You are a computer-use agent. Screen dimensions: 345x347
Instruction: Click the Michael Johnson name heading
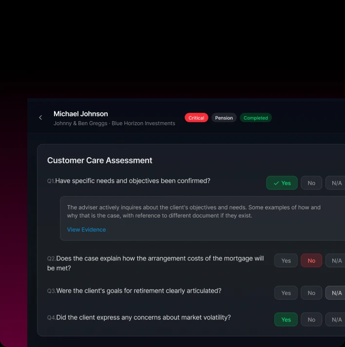[81, 114]
